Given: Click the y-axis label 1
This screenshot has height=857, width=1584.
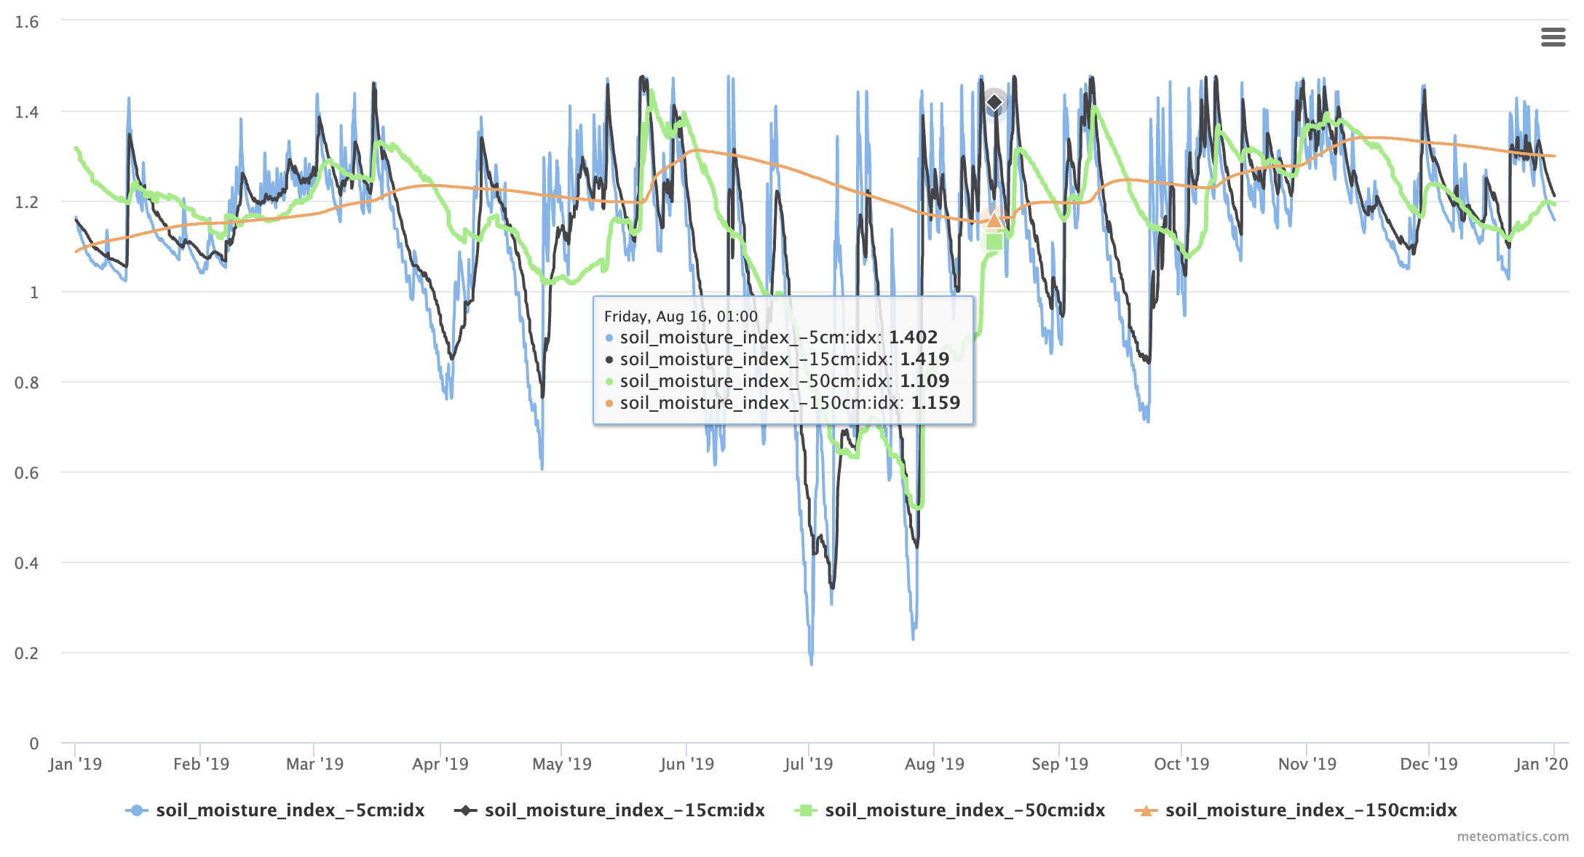Looking at the screenshot, I should pos(33,292).
